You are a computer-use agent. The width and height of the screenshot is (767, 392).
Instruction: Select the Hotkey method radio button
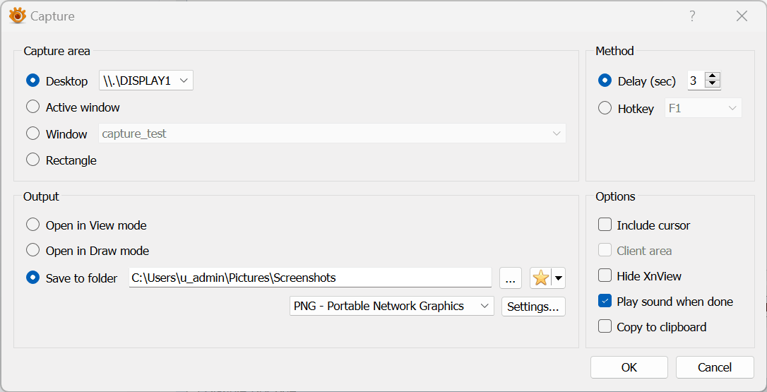pyautogui.click(x=605, y=109)
